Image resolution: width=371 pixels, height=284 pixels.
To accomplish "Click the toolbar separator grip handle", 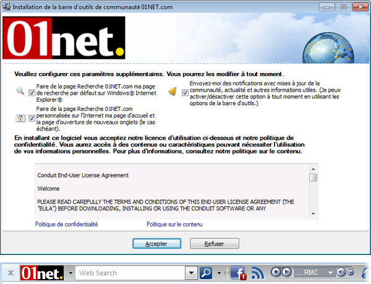I will click(227, 273).
